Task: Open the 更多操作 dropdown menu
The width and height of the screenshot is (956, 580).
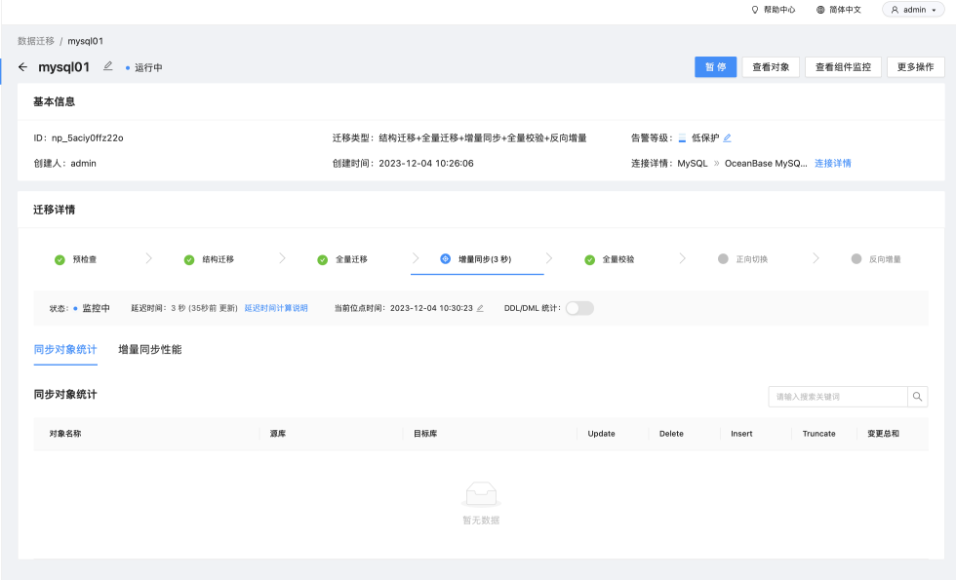Action: [915, 67]
